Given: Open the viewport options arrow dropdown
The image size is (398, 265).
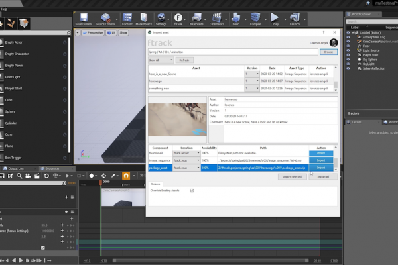Looking at the screenshot, I should [x=78, y=32].
